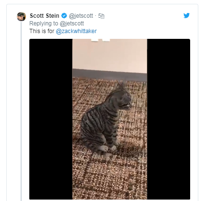Open the @zackwhittaker mention
The width and height of the screenshot is (206, 201).
[76, 31]
